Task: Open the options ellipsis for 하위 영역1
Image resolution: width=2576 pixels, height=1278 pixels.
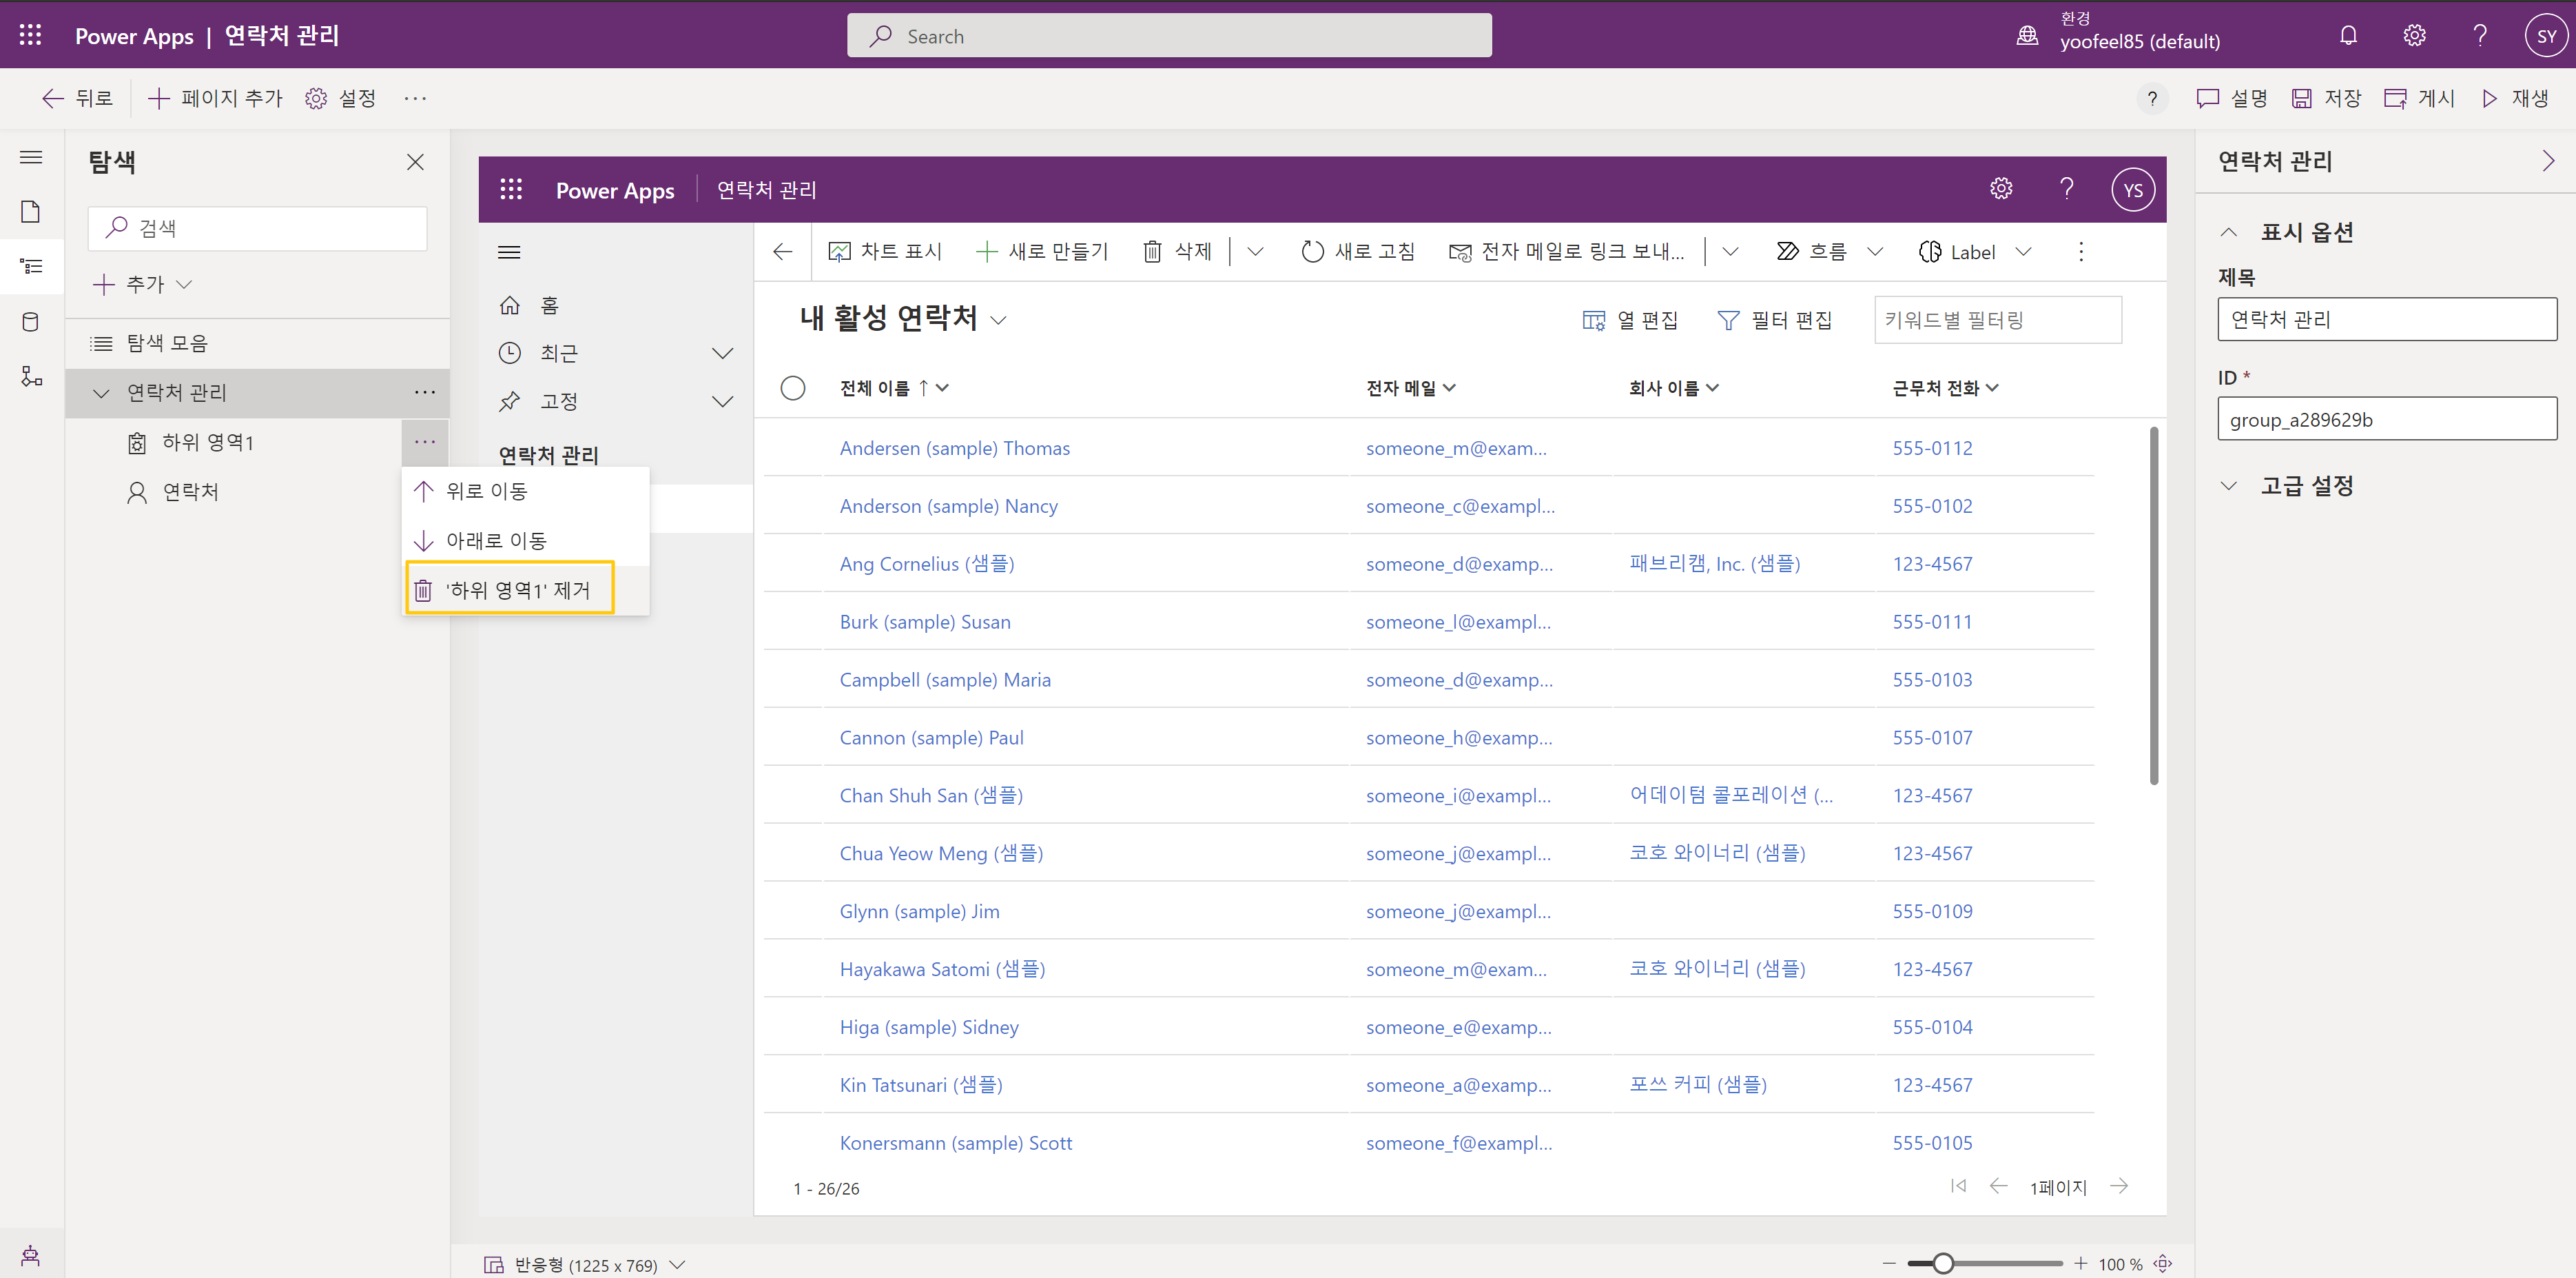Action: click(425, 441)
